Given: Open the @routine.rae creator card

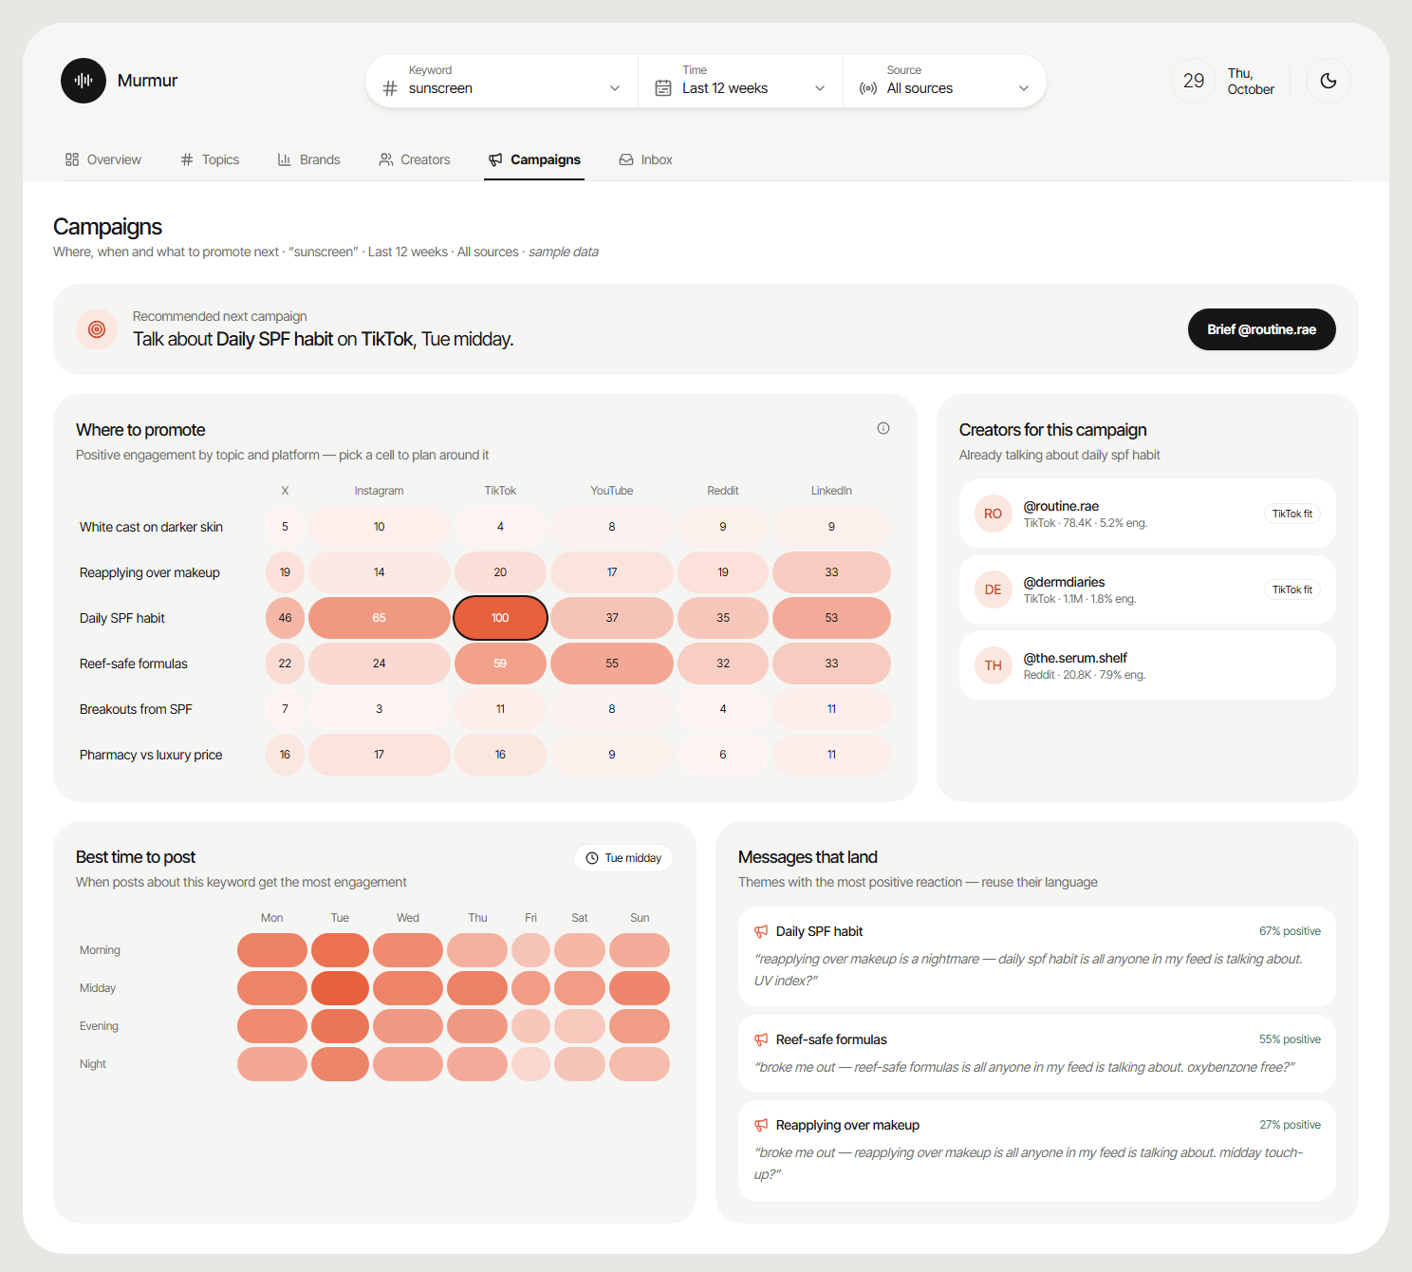Looking at the screenshot, I should pyautogui.click(x=1147, y=514).
